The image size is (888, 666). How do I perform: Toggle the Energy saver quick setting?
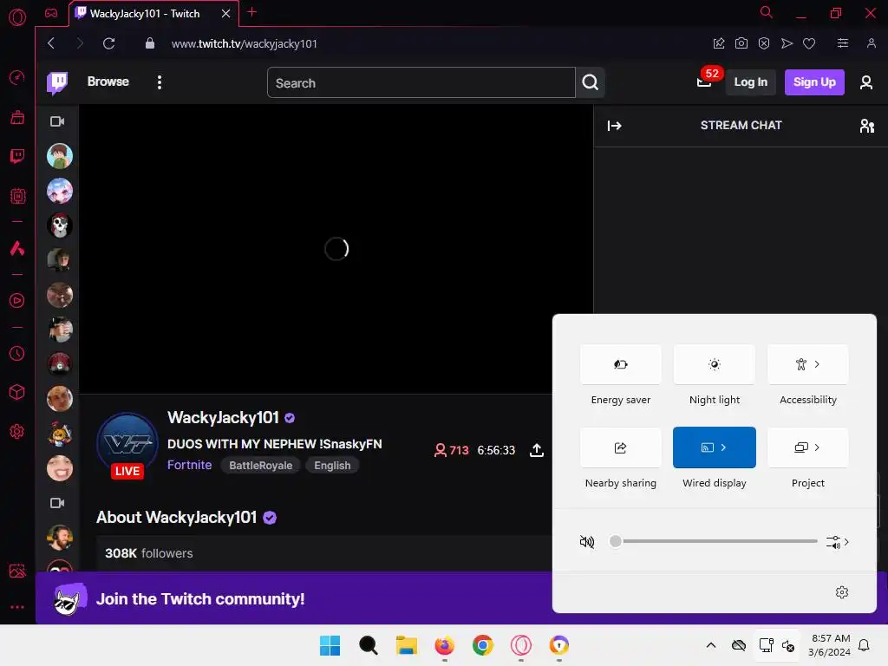(621, 364)
